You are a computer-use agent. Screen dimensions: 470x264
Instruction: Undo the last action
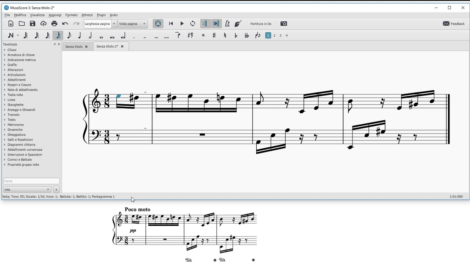tap(65, 23)
